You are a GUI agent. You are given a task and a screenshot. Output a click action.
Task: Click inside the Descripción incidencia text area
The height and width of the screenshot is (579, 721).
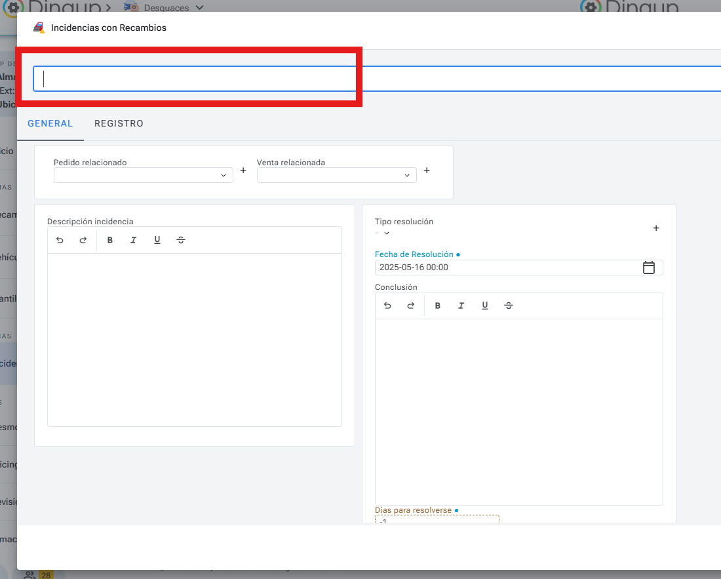click(x=194, y=339)
